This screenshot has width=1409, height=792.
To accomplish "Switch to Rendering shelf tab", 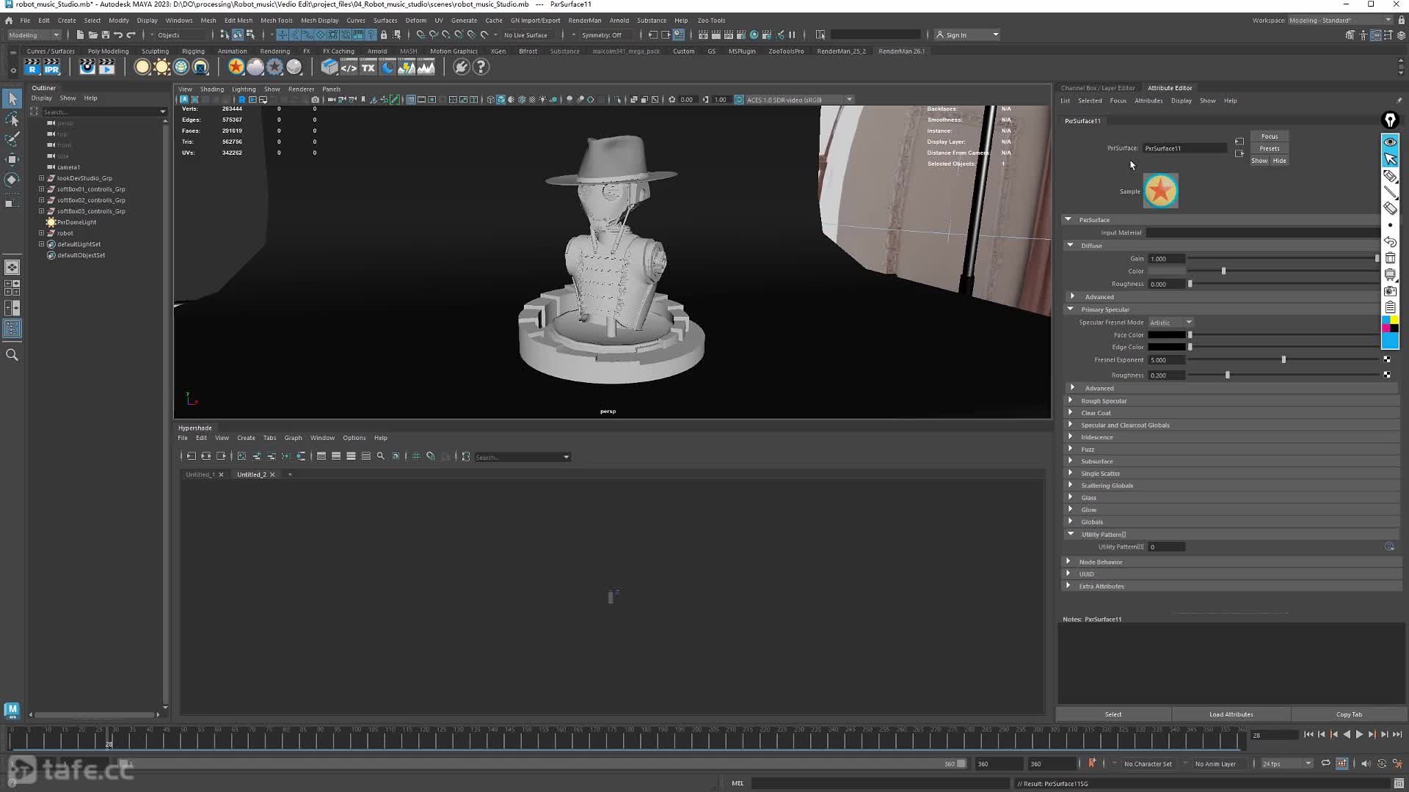I will pyautogui.click(x=274, y=51).
